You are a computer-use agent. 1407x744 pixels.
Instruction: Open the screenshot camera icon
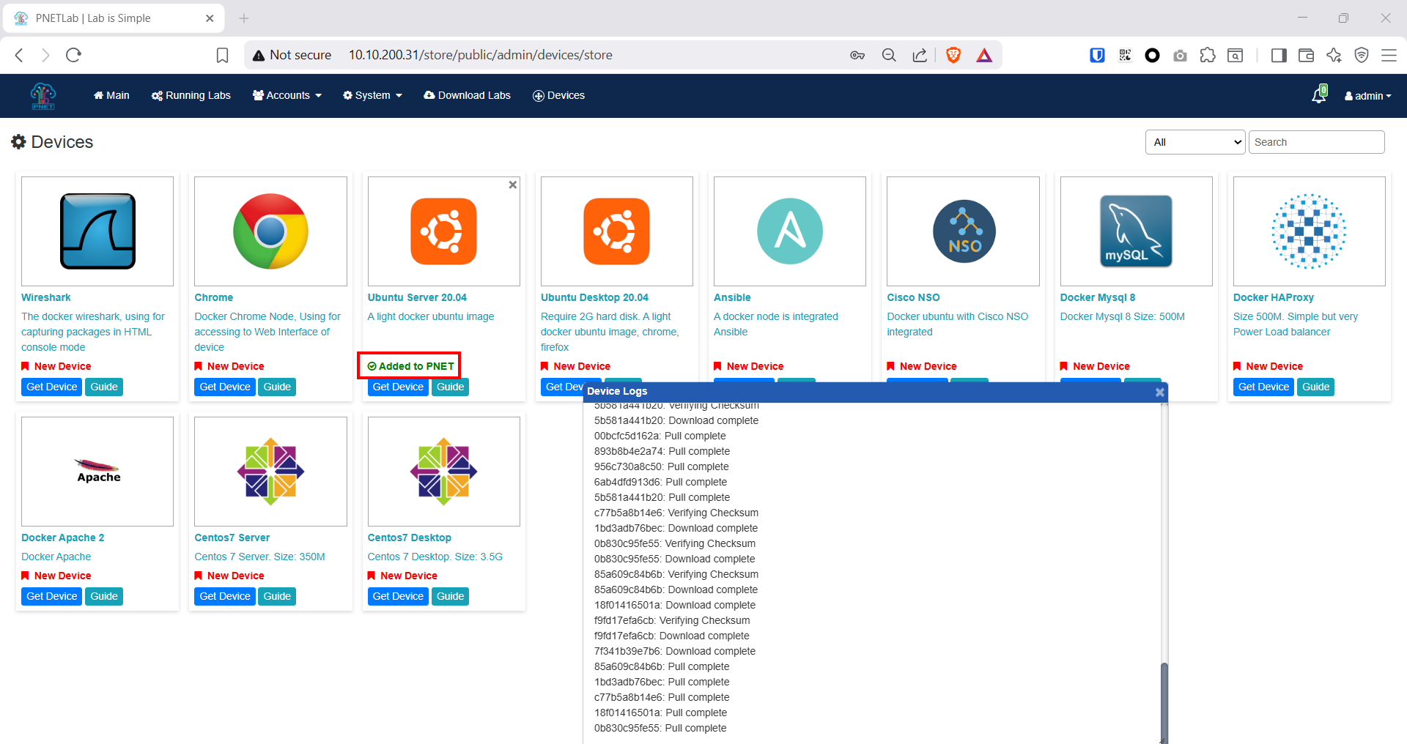coord(1180,55)
